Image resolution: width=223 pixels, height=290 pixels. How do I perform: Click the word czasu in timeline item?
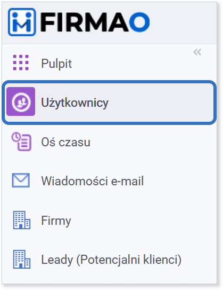[x=75, y=143]
